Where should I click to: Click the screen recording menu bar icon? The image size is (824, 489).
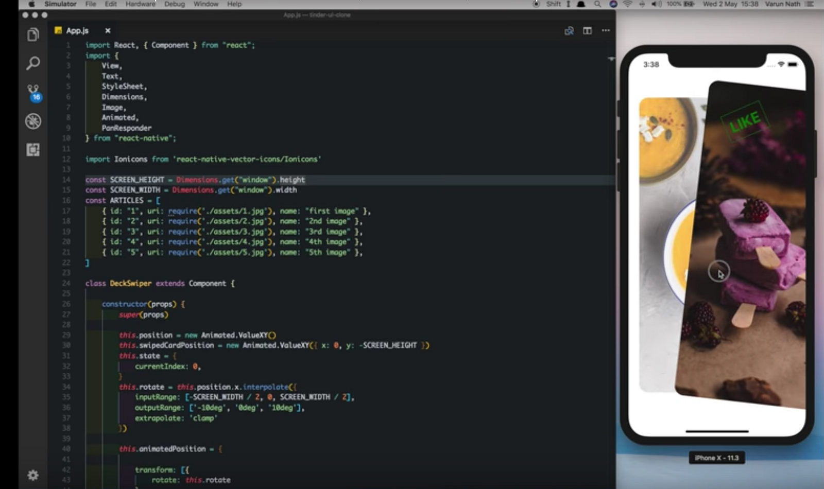[536, 4]
